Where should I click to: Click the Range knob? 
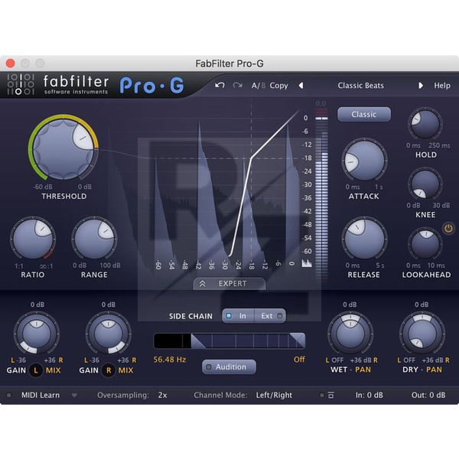94,239
